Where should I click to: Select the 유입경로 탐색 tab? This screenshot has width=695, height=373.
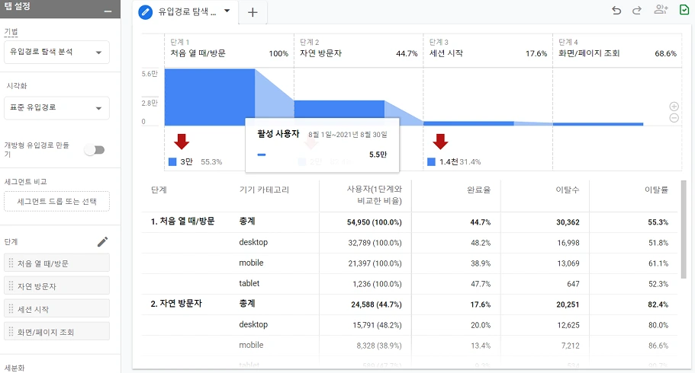(x=187, y=12)
